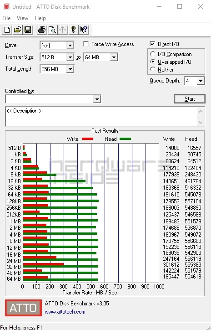Open the View menu
This screenshot has height=330, width=211.
(x=22, y=18)
